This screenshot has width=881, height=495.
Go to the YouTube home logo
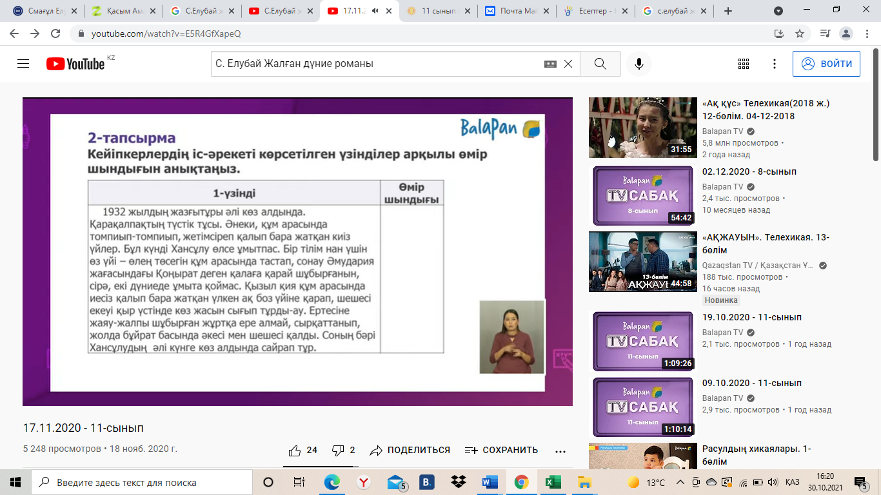pos(75,64)
